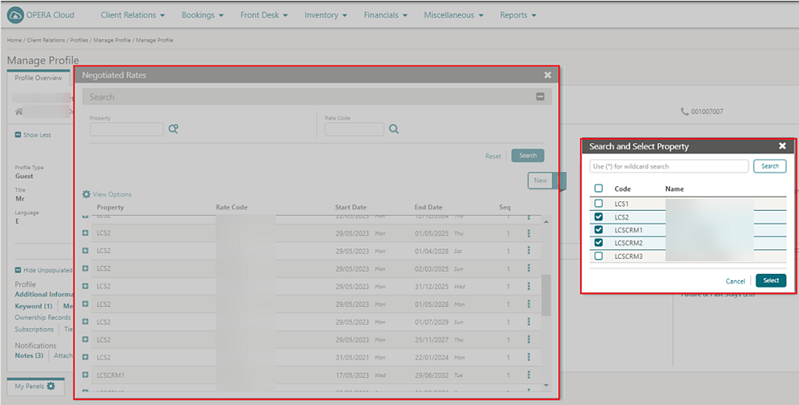Click Home in the breadcrumb
The width and height of the screenshot is (799, 405).
[14, 40]
